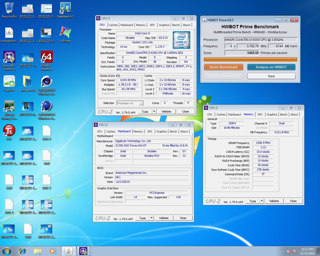Screen dimensions: 320x256
Task: Switch to About tab in Memory window
Action: point(294,114)
